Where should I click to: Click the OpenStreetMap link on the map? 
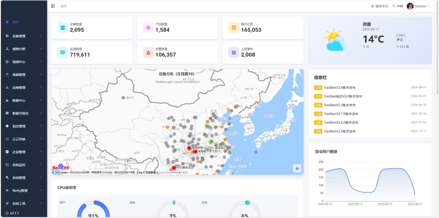[169, 173]
